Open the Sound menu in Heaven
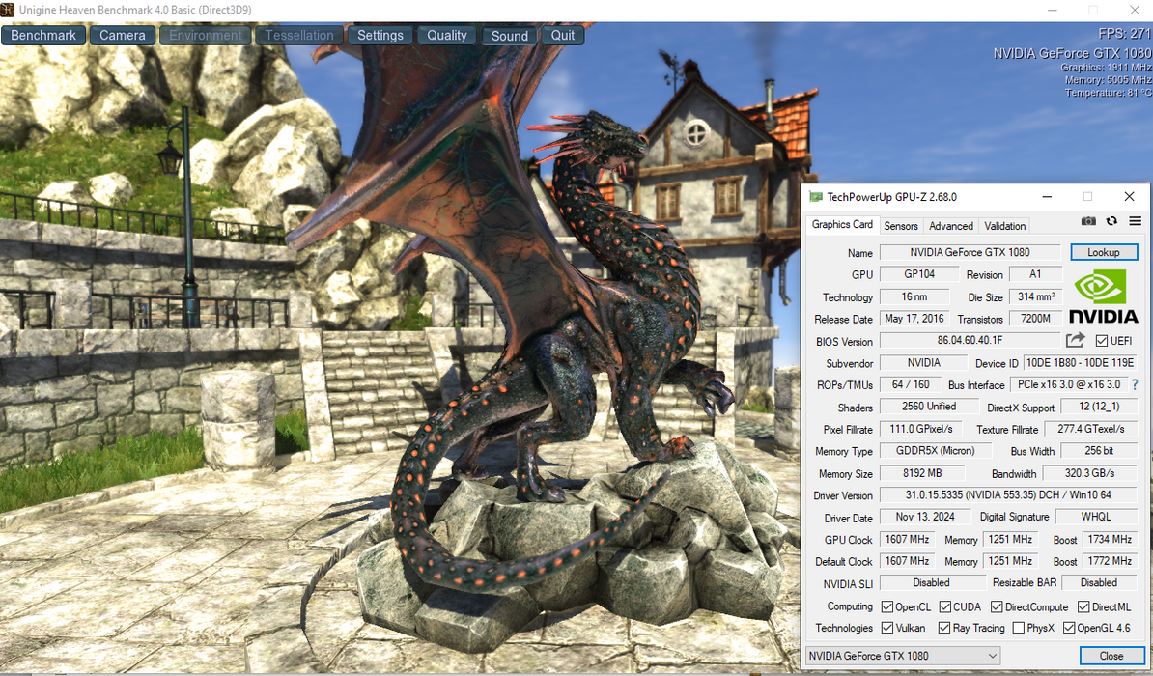Image resolution: width=1153 pixels, height=676 pixels. pos(510,36)
